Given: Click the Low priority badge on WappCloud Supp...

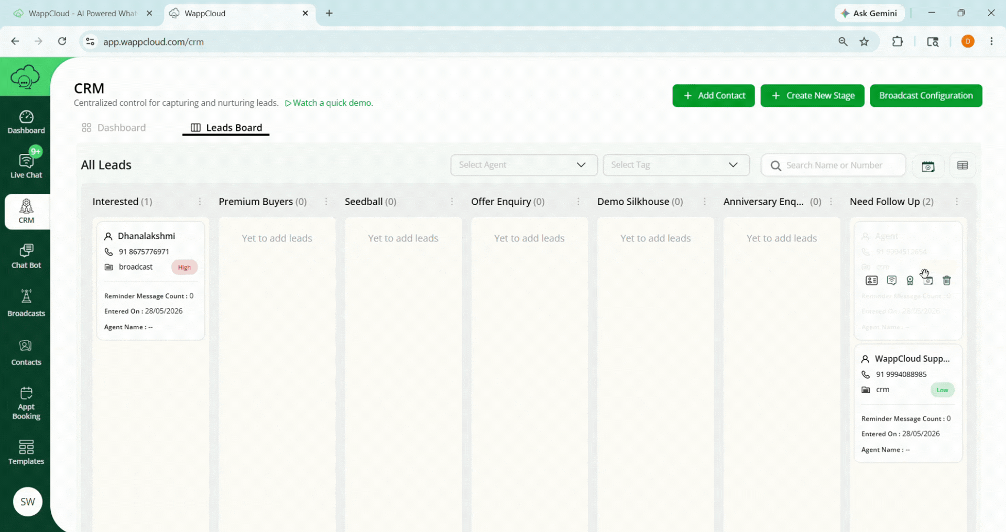Looking at the screenshot, I should [942, 390].
